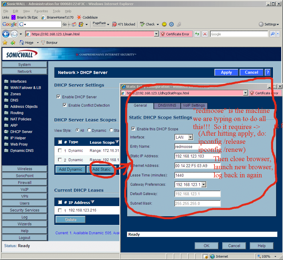Open the Home button dropdown arrow

pyautogui.click(x=38, y=43)
